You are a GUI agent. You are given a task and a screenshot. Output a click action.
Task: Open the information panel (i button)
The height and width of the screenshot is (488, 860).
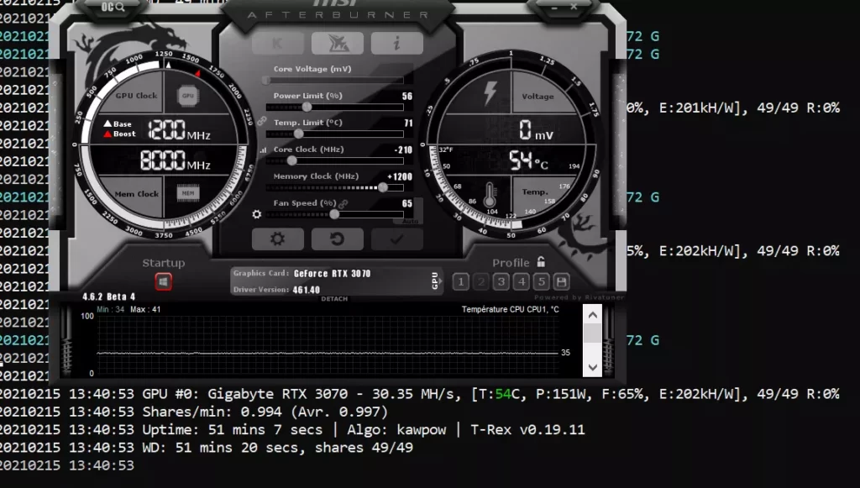pos(396,44)
